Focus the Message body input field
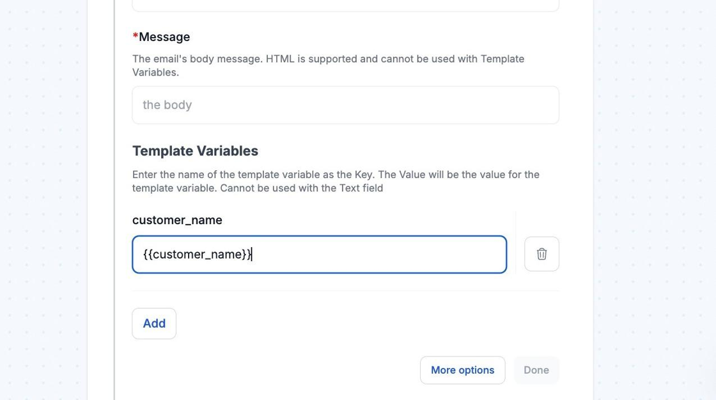 [345, 105]
